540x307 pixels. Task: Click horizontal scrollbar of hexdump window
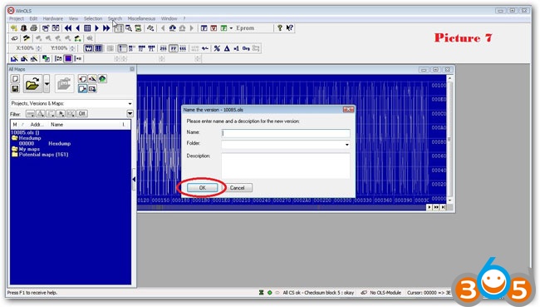282,207
